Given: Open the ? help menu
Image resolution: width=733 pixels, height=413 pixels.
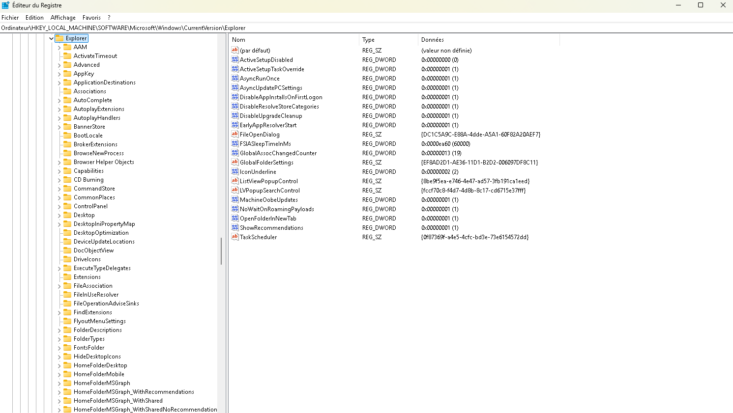Looking at the screenshot, I should click(109, 17).
